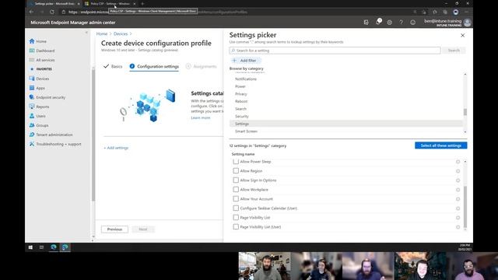The height and width of the screenshot is (280, 498).
Task: Switch to the Basics step tab
Action: (x=113, y=66)
